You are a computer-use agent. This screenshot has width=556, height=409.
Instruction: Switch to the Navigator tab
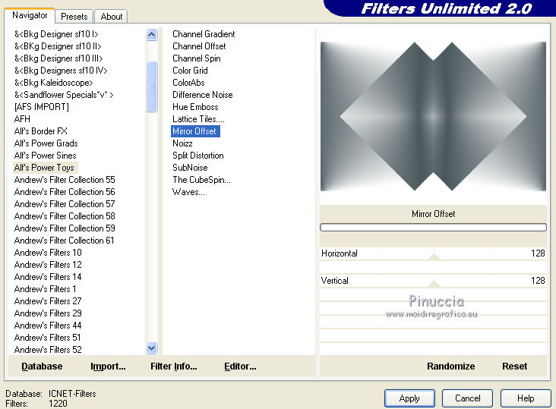[30, 16]
